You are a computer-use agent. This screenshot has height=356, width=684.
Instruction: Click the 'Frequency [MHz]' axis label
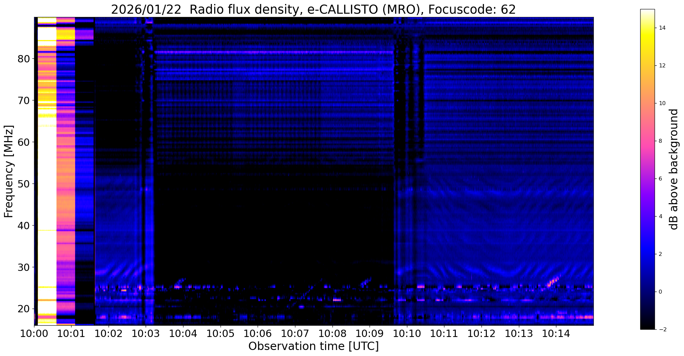click(x=9, y=171)
